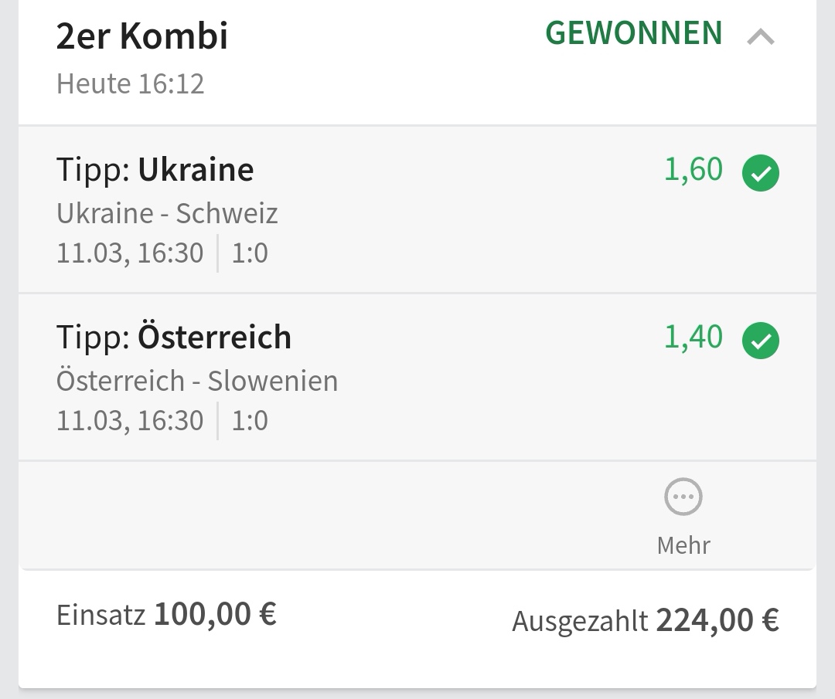Click the 1:0 score of Ukraine match
The height and width of the screenshot is (699, 835).
coord(250,253)
